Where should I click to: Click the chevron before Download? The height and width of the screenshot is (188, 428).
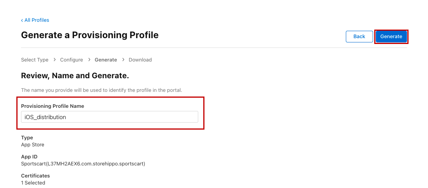(123, 60)
